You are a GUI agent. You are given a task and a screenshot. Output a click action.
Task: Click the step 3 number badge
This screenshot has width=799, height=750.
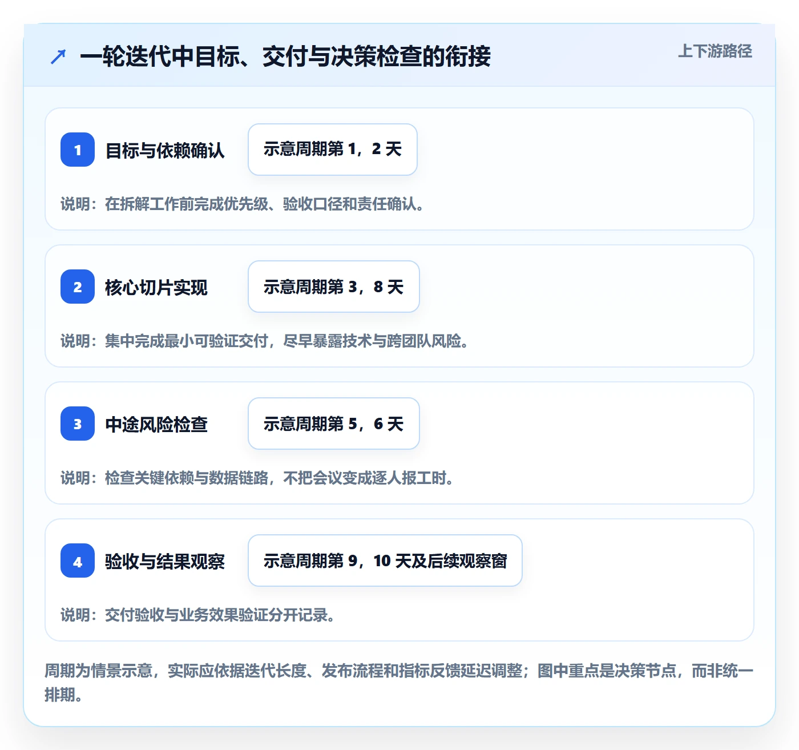click(x=78, y=424)
